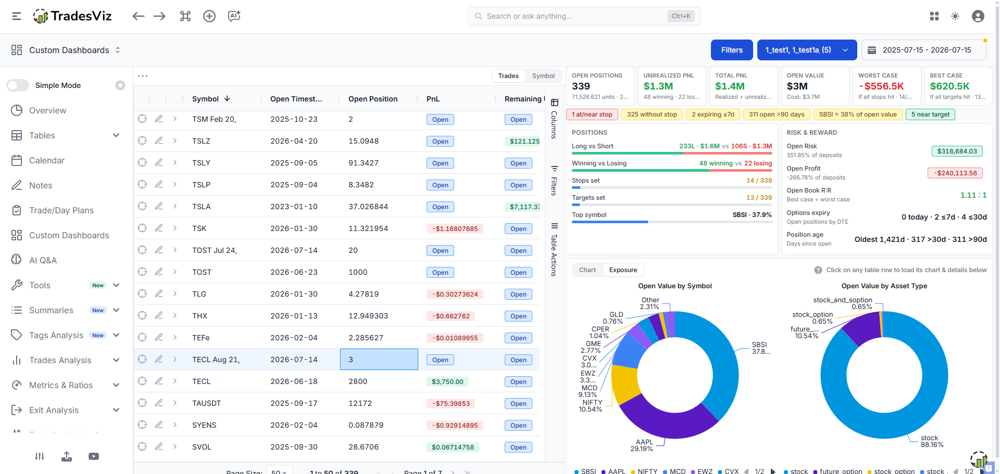Toggle the CVX legend entry
This screenshot has height=474, width=1000.
[728, 471]
